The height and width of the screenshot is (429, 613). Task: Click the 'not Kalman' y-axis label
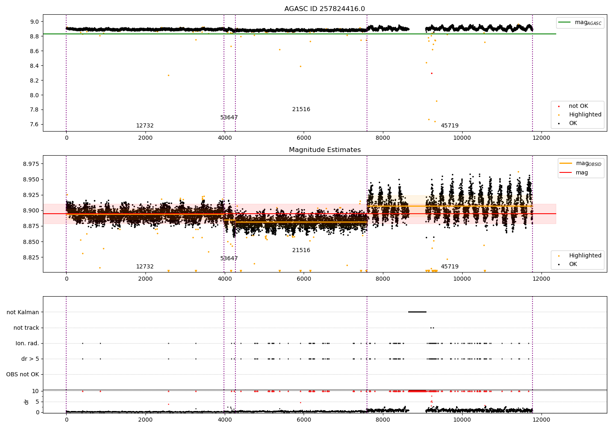(x=23, y=313)
